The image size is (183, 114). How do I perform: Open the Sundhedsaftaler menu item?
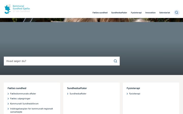[x=119, y=13]
